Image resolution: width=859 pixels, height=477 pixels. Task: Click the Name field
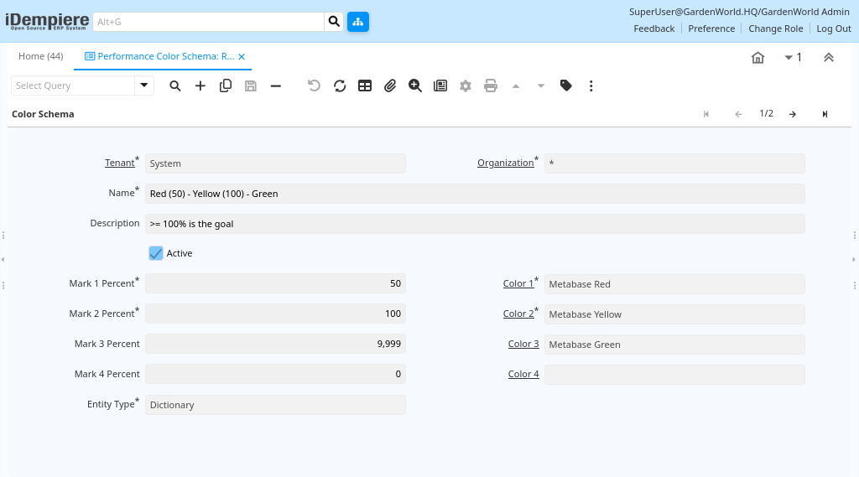pos(475,194)
